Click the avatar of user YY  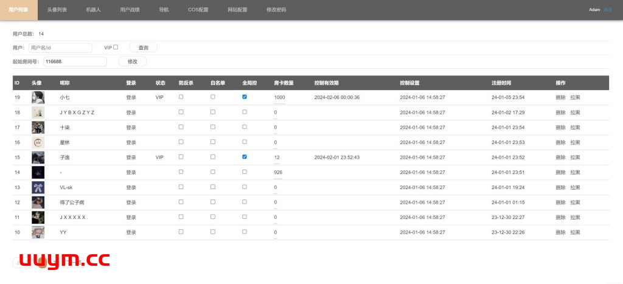pyautogui.click(x=38, y=232)
